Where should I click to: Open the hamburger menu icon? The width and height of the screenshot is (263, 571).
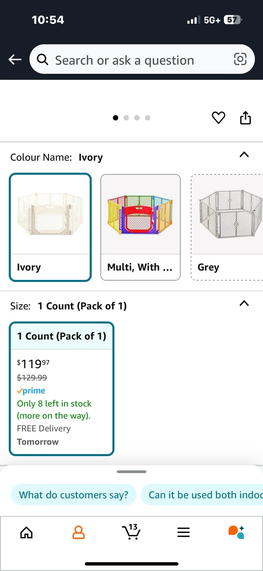pyautogui.click(x=184, y=533)
